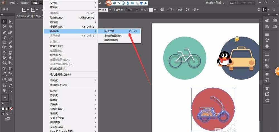Select the Rotate tool
Screen dimensions: 279x132
pyautogui.click(x=4, y=53)
